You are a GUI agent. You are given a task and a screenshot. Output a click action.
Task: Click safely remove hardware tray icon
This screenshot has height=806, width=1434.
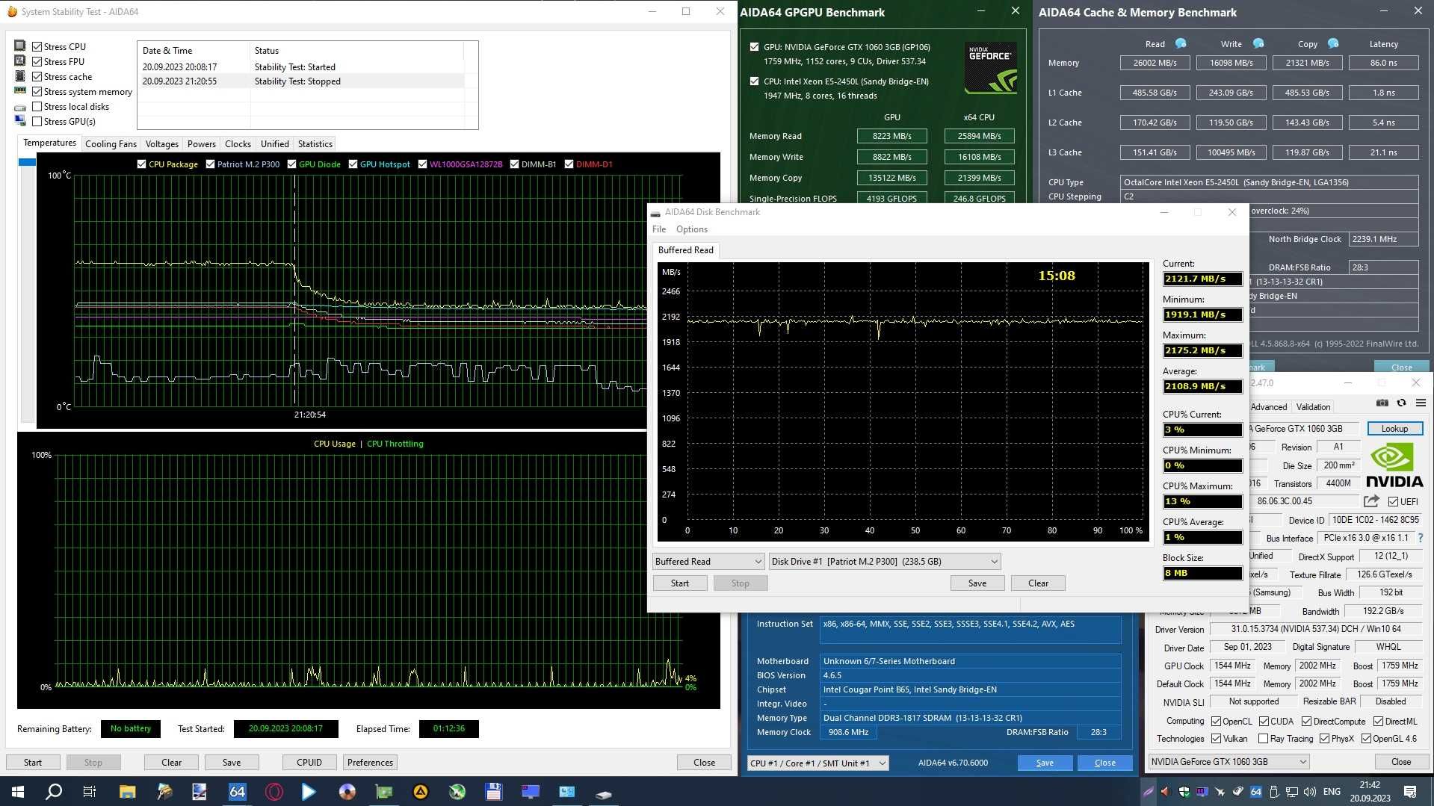tap(1274, 792)
